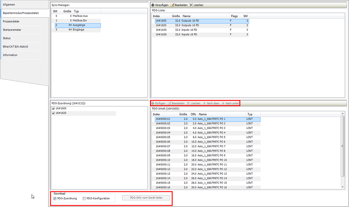Viewport: 349px width, 207px height.
Task: Click the Nach unten arrow icon
Action: click(x=223, y=103)
